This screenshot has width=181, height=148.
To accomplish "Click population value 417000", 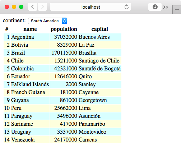I will 64,124.
